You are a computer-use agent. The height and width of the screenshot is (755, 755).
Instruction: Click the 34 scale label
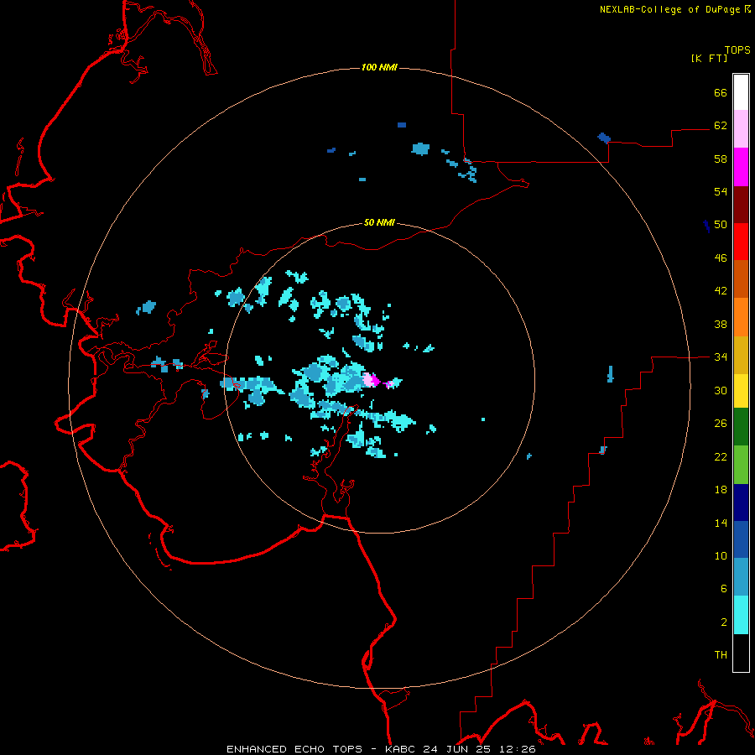tap(721, 357)
